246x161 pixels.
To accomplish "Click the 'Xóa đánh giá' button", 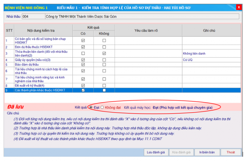I will pyautogui.click(x=181, y=152).
